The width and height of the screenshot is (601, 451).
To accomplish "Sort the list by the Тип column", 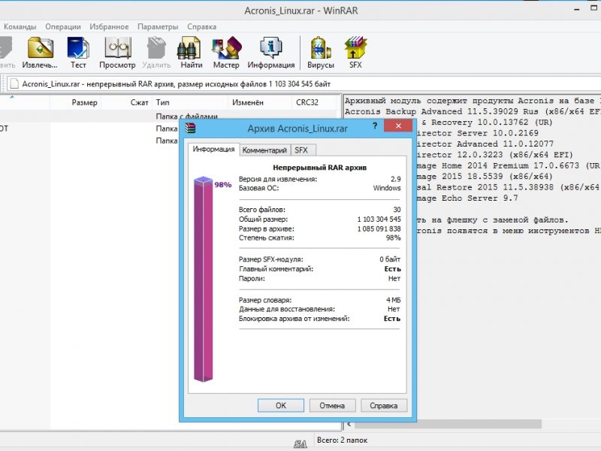I will click(x=190, y=102).
